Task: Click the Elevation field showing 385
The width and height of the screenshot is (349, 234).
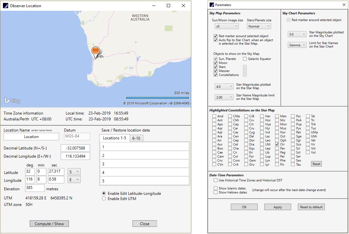Action: 35,188
